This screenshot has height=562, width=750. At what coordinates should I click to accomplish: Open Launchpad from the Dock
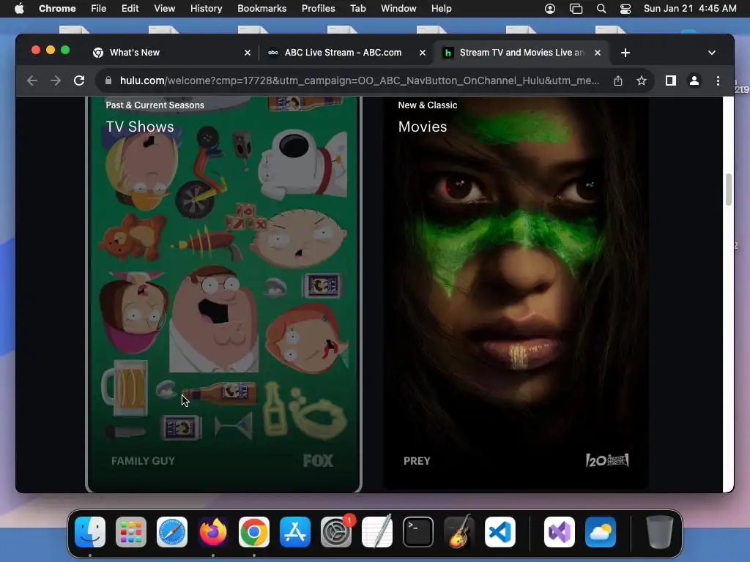131,532
